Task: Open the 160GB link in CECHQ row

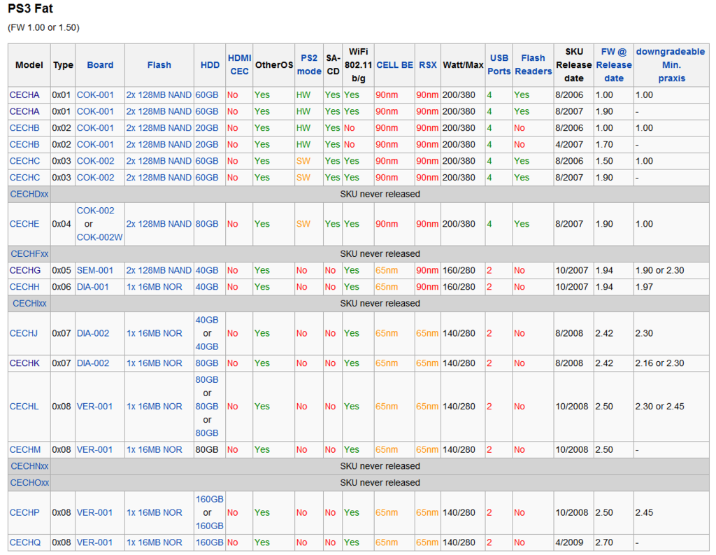Action: tap(210, 542)
